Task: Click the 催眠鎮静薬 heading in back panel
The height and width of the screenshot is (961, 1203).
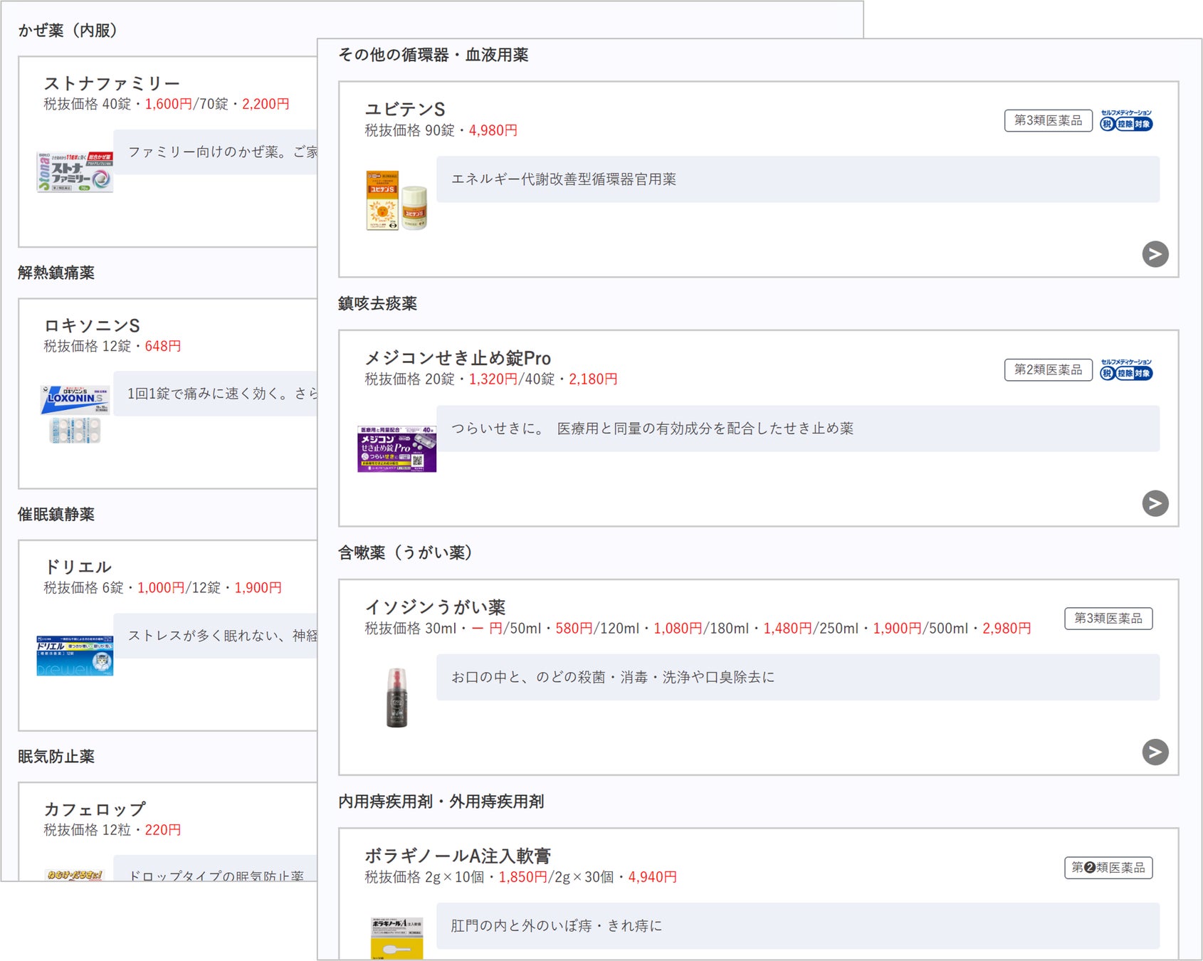Action: pos(56,514)
